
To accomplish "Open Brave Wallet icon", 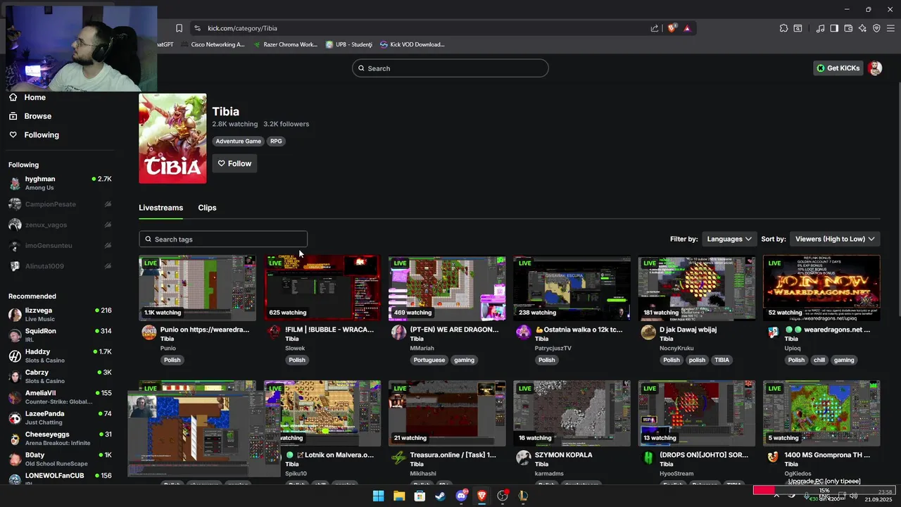I will click(x=848, y=28).
